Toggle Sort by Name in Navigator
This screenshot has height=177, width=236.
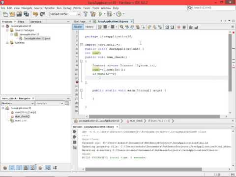coord(48,168)
